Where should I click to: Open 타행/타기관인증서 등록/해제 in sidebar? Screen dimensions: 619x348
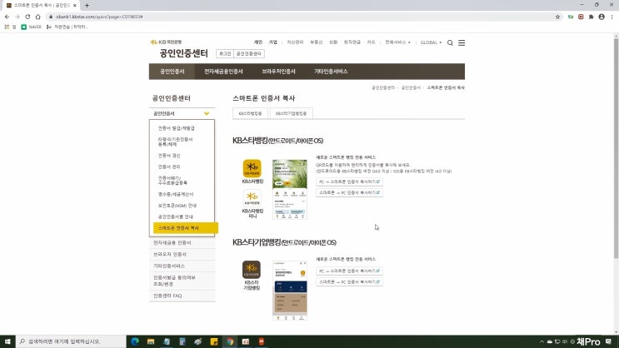pos(175,142)
